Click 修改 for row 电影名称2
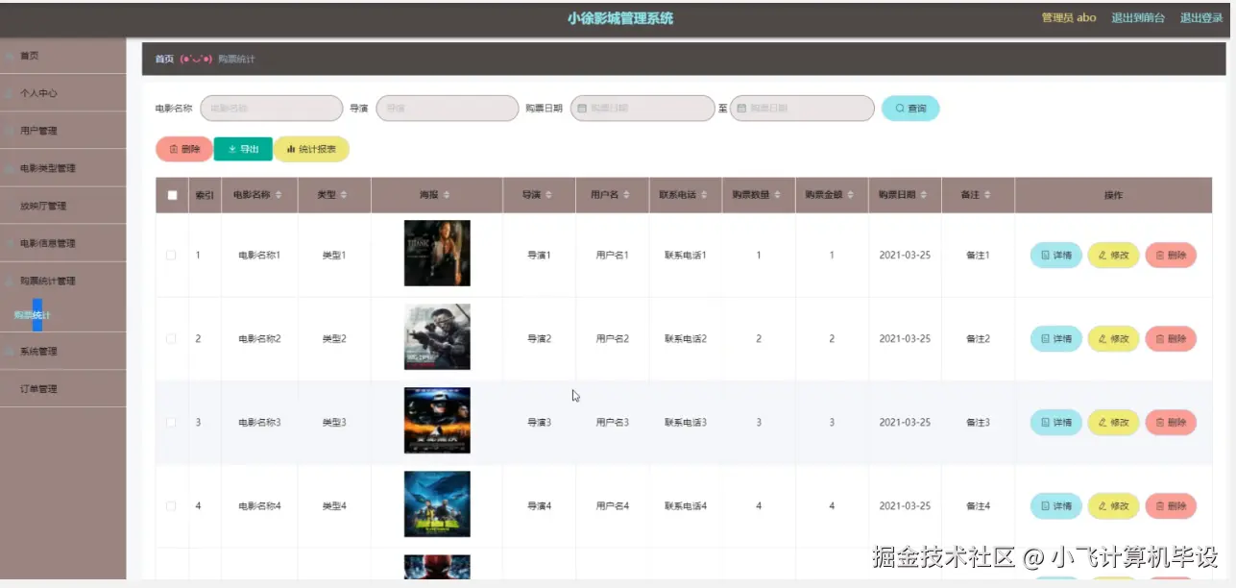The image size is (1236, 588). (x=1113, y=339)
